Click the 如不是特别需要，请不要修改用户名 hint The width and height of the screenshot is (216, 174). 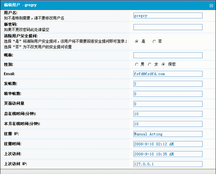(x=34, y=18)
